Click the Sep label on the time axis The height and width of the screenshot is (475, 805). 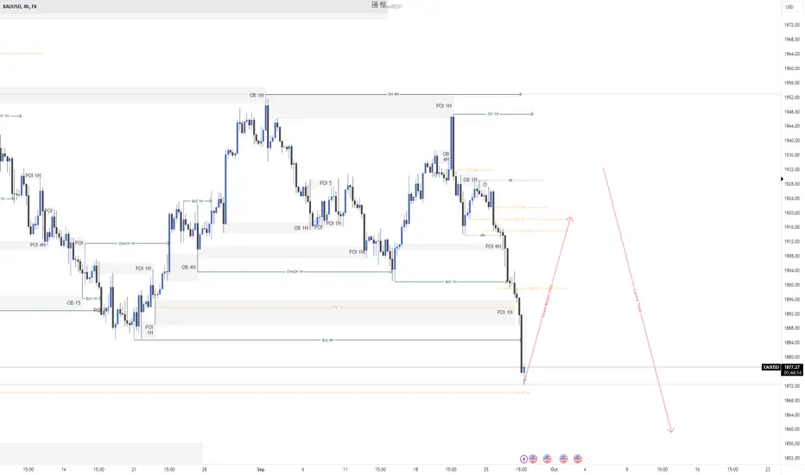(260, 469)
